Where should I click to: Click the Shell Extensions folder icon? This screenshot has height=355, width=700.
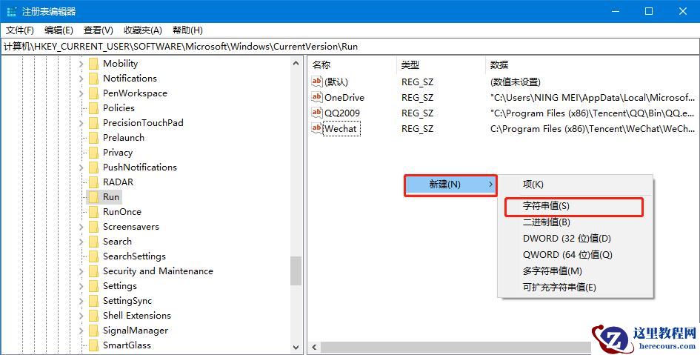coord(93,316)
